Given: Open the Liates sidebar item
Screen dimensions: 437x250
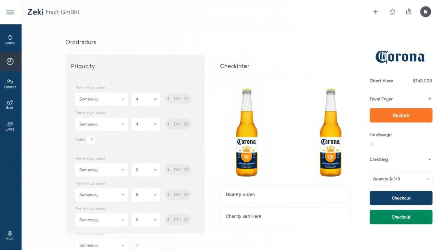Looking at the screenshot, I should (10, 126).
